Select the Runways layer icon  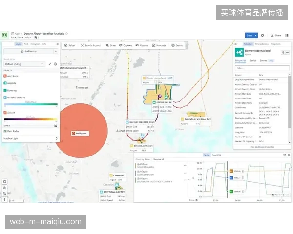[5, 90]
